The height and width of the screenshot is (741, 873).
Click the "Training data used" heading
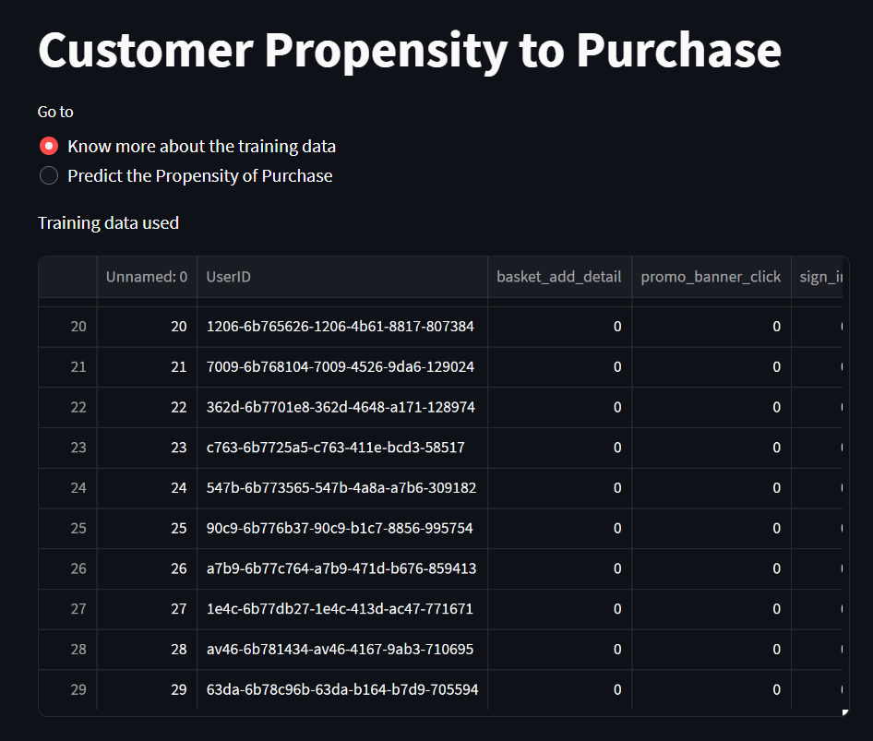(108, 222)
